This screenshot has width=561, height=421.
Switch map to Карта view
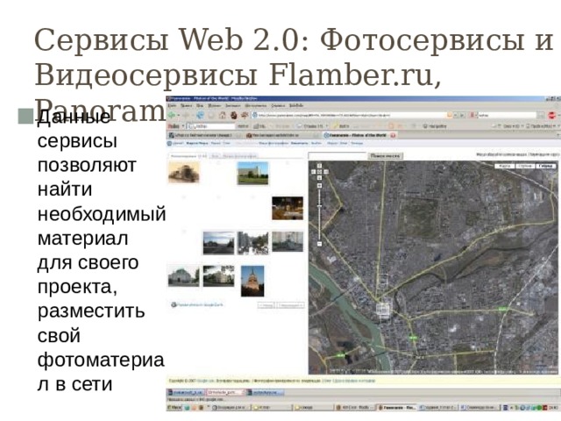point(505,166)
